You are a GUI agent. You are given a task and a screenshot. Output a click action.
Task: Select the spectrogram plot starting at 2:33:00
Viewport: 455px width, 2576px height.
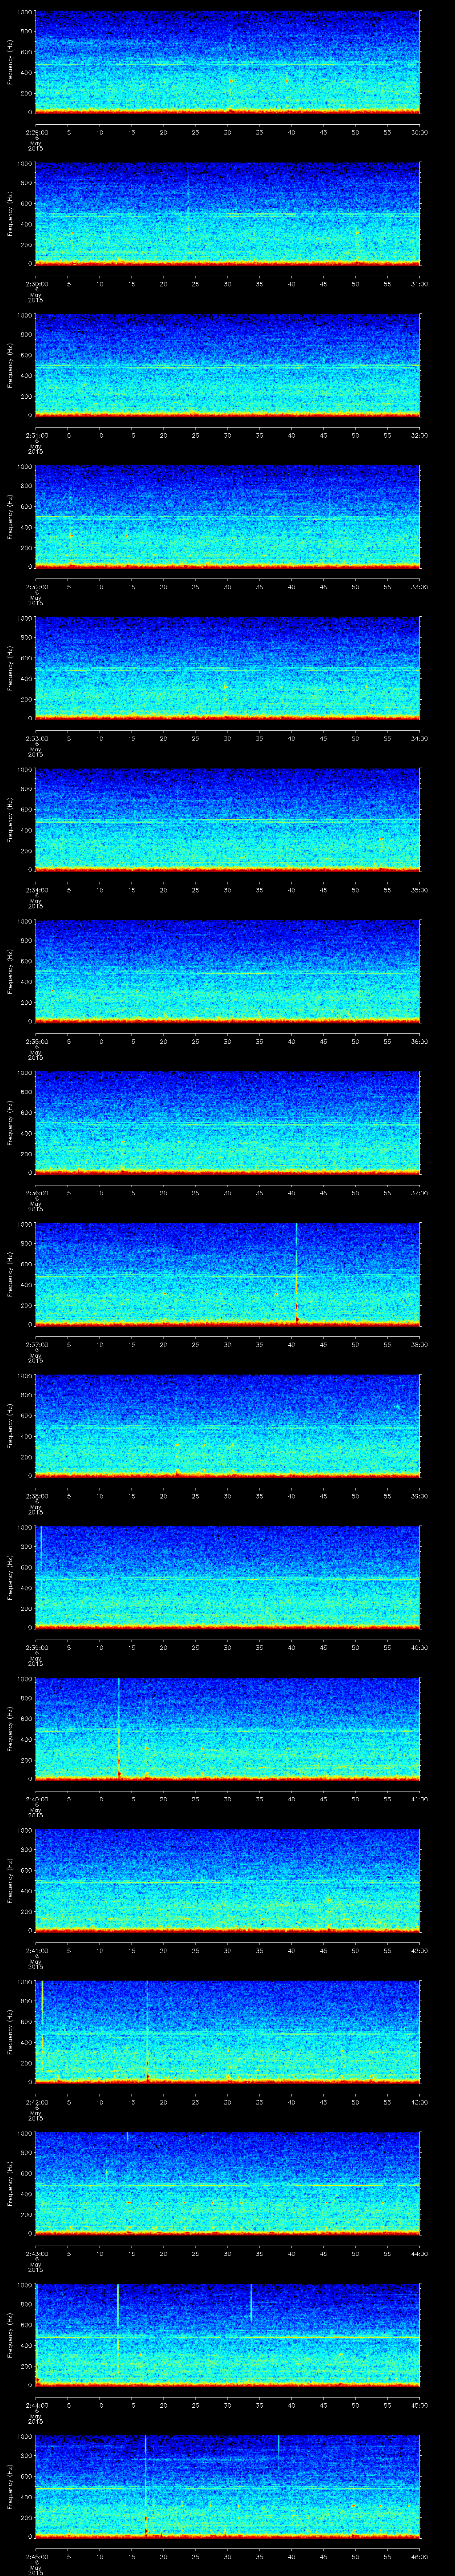[227, 668]
